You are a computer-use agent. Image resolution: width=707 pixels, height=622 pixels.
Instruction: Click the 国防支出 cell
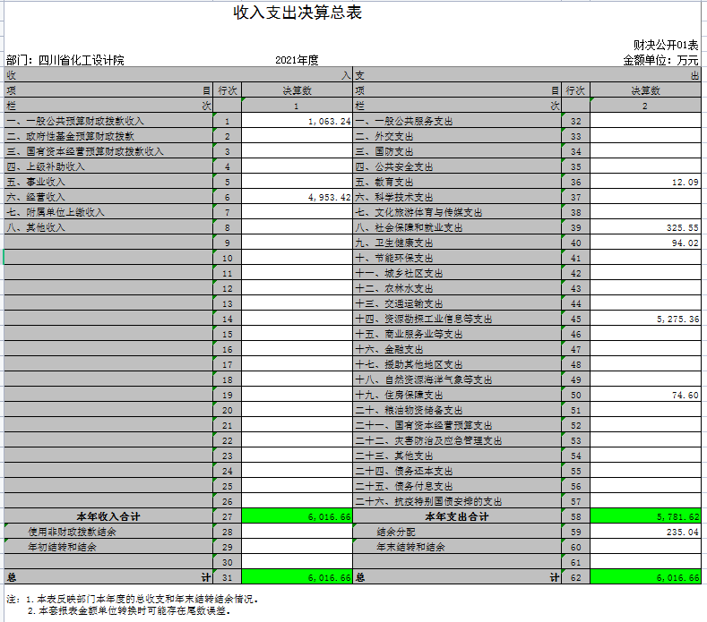coord(457,151)
